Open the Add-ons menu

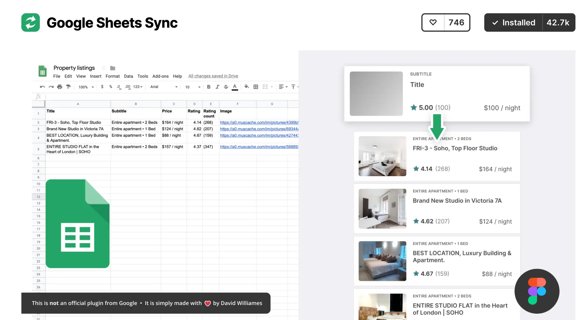pos(160,76)
